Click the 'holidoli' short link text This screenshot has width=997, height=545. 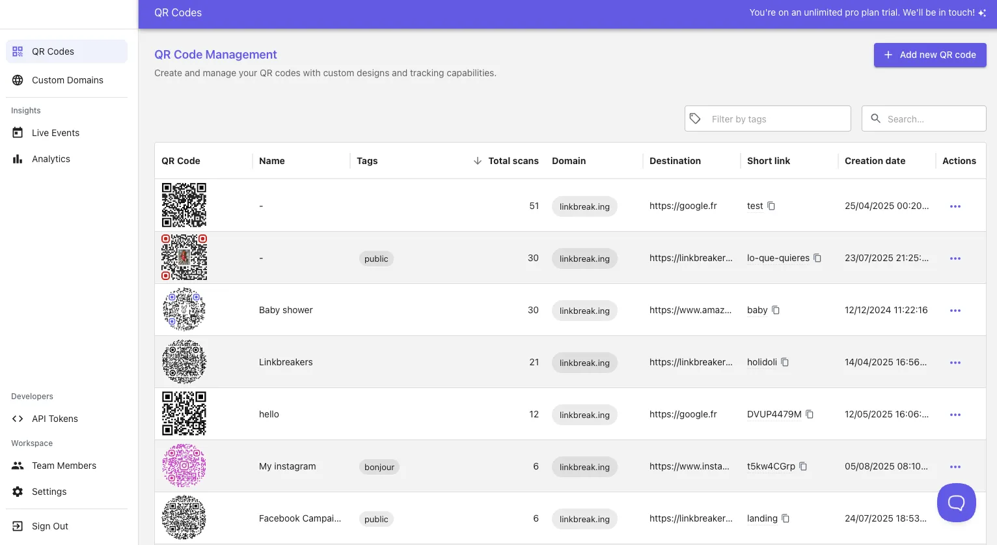(x=762, y=362)
